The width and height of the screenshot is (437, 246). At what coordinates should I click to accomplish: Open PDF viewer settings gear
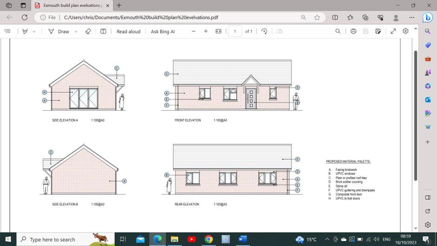click(405, 31)
